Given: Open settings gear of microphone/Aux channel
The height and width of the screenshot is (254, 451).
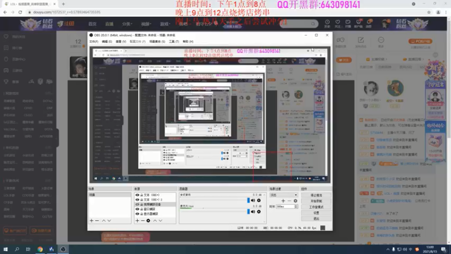Looking at the screenshot, I should pyautogui.click(x=259, y=212).
